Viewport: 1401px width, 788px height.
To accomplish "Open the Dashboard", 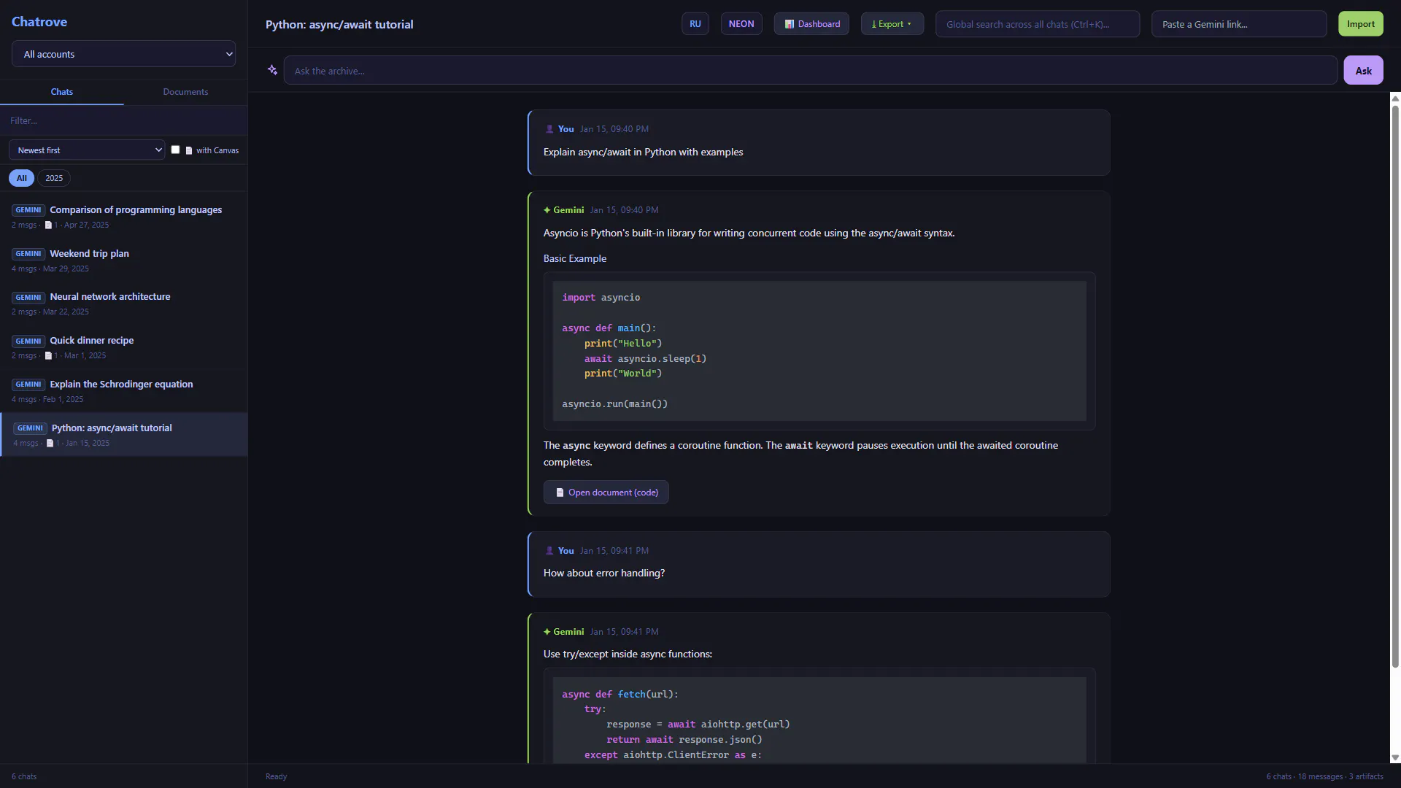I will click(811, 24).
